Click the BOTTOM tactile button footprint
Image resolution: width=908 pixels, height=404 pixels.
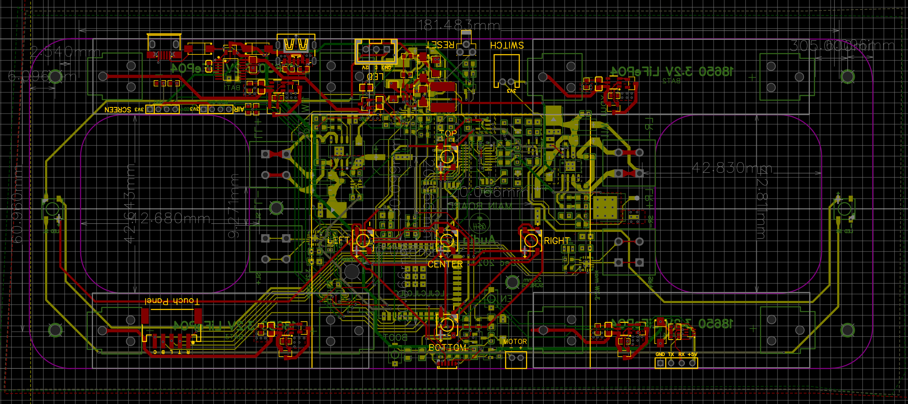[x=447, y=325]
